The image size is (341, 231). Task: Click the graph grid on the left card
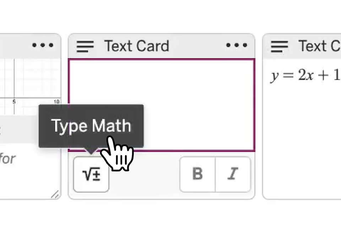pyautogui.click(x=28, y=78)
